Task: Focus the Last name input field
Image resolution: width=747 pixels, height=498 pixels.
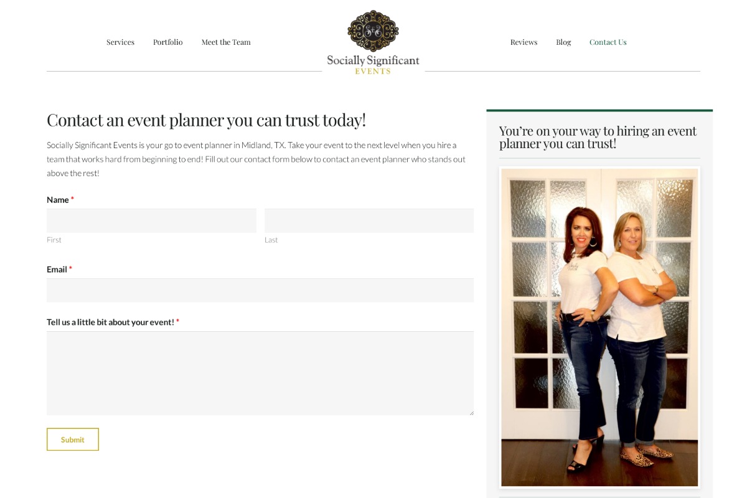Action: [x=369, y=220]
